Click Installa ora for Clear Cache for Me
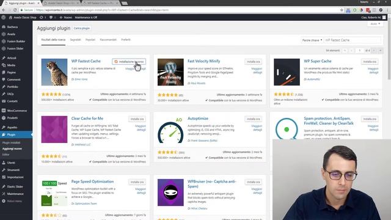391x220 pixels. [x=137, y=119]
